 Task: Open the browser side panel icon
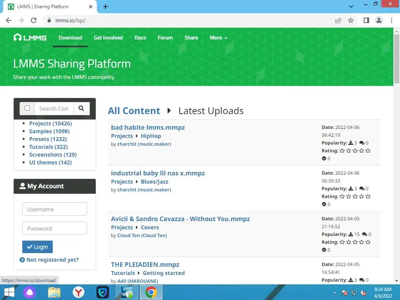point(366,20)
